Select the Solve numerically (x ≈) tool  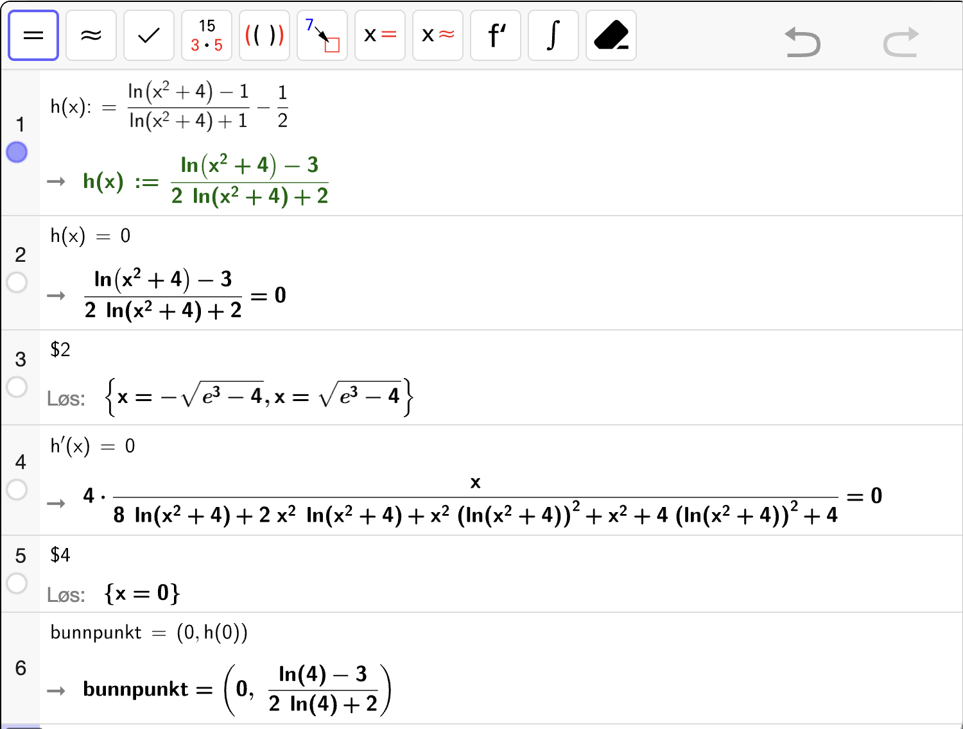tap(438, 35)
